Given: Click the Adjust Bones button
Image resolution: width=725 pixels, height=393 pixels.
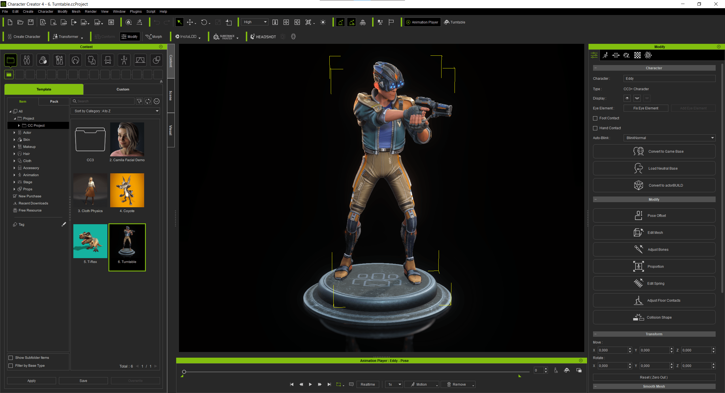Looking at the screenshot, I should coord(654,250).
